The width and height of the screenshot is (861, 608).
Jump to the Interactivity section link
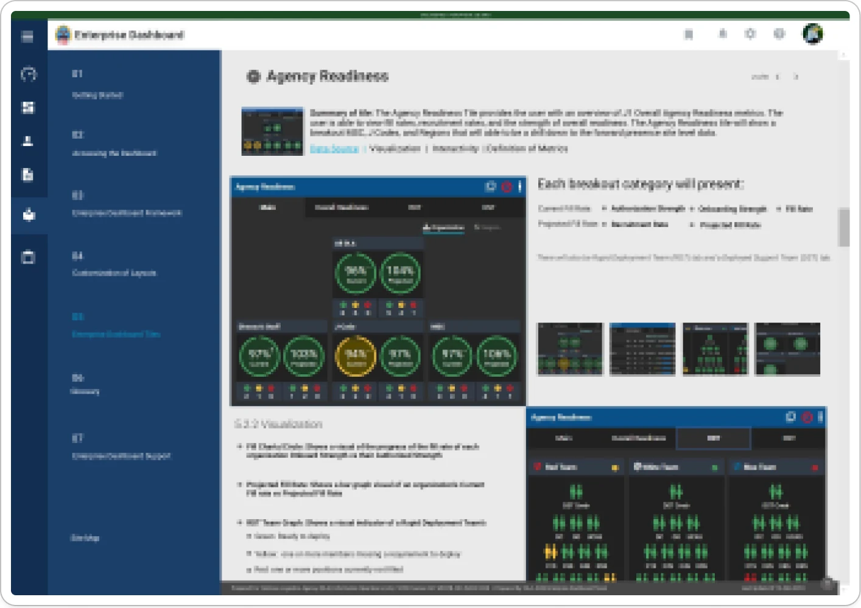click(455, 149)
